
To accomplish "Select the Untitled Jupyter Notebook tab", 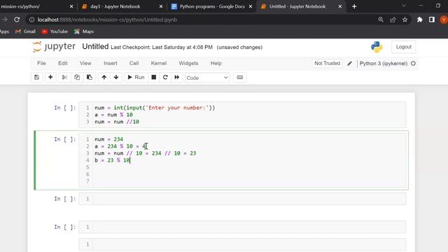I will pyautogui.click(x=297, y=6).
